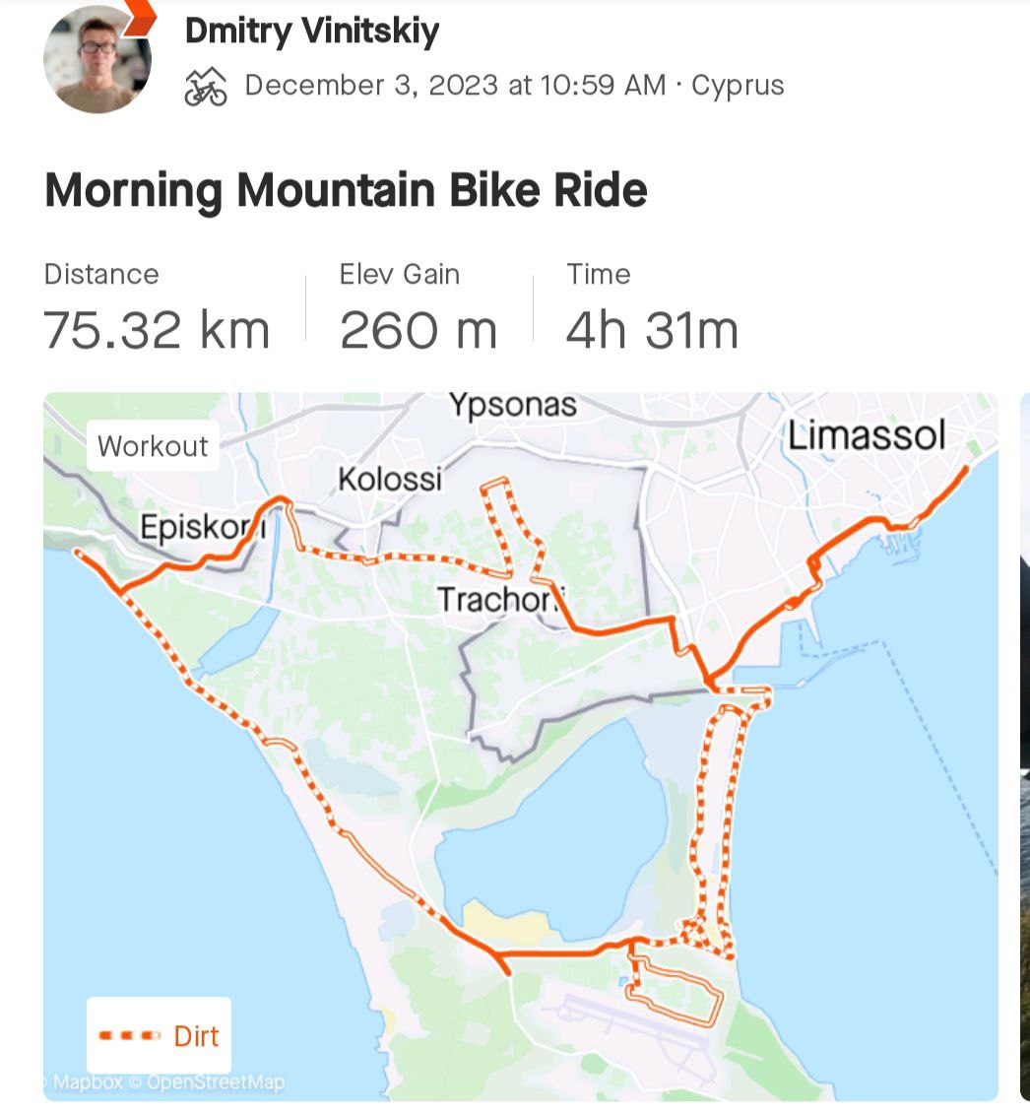The height and width of the screenshot is (1114, 1030).
Task: Click the Dirt surface legend label
Action: (196, 1035)
